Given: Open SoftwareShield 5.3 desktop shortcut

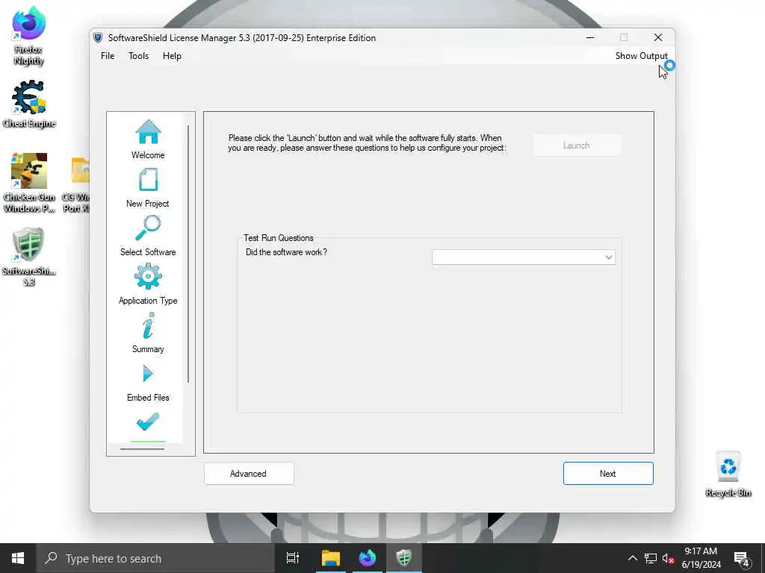Looking at the screenshot, I should click(29, 257).
